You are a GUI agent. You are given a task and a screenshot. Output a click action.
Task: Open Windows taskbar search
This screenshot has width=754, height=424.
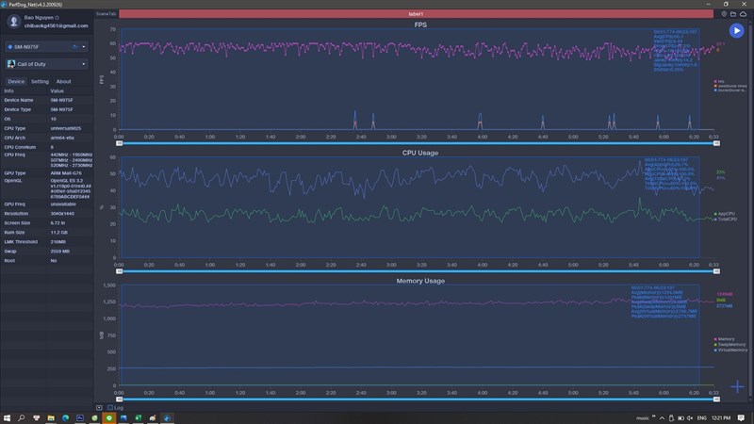click(x=21, y=417)
